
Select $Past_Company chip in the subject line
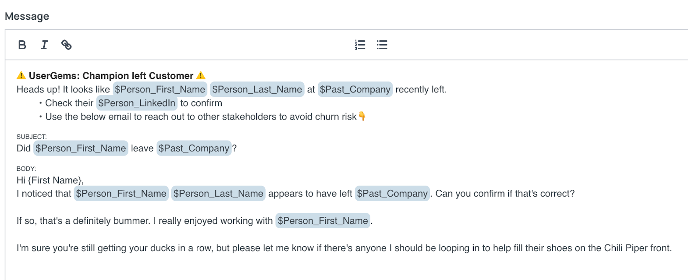[194, 148]
